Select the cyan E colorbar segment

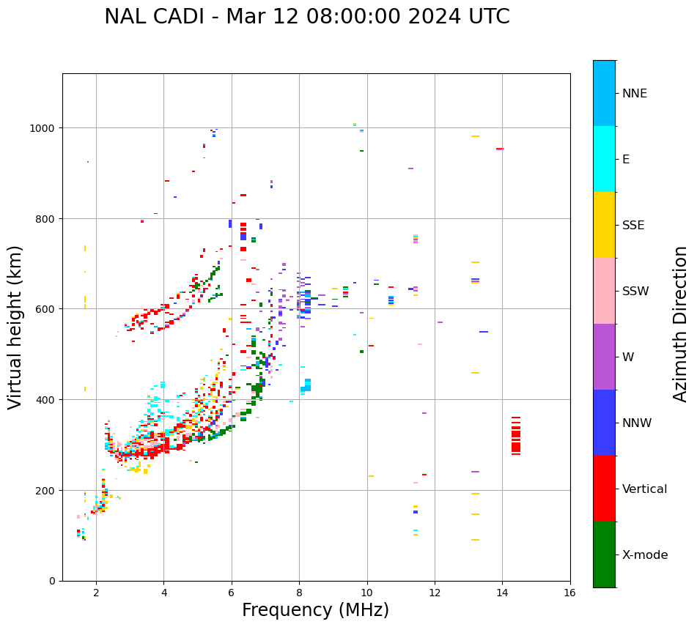point(604,159)
